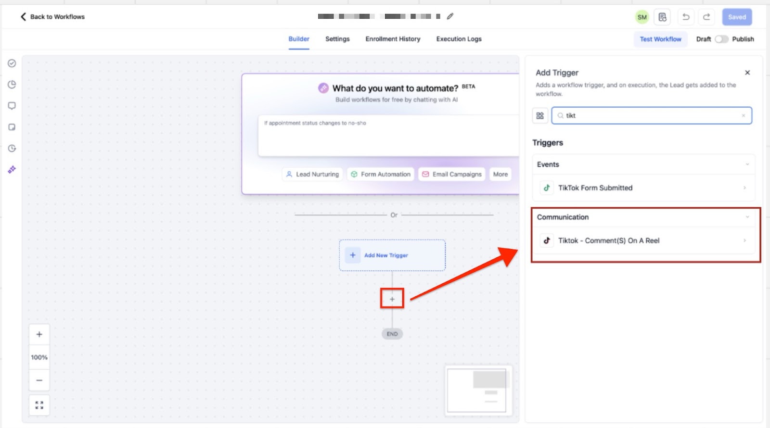Screen dimensions: 770x428
Task: Zoom out using the canvas minus button
Action: point(39,380)
